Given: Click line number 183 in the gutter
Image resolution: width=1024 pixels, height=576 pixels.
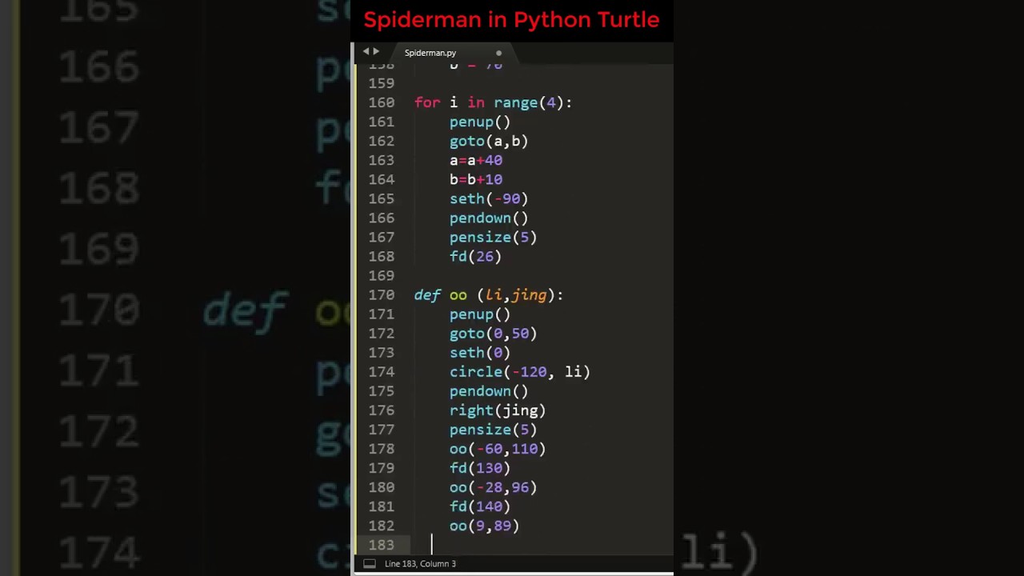Looking at the screenshot, I should [382, 545].
